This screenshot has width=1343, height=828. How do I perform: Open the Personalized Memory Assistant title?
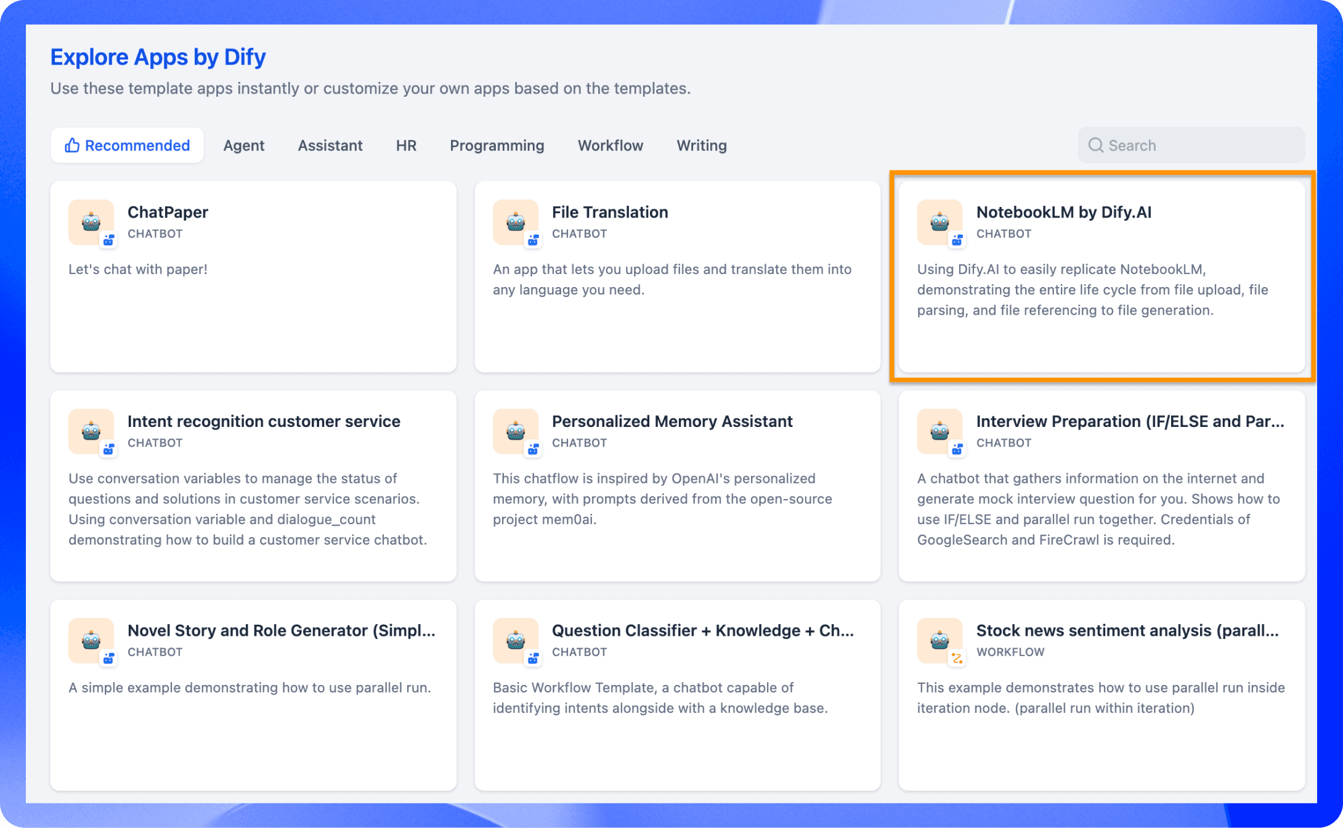(x=671, y=421)
